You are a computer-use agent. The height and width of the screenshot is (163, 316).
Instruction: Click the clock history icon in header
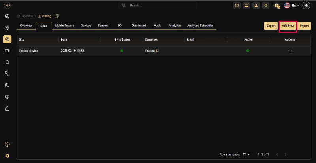click(x=237, y=6)
